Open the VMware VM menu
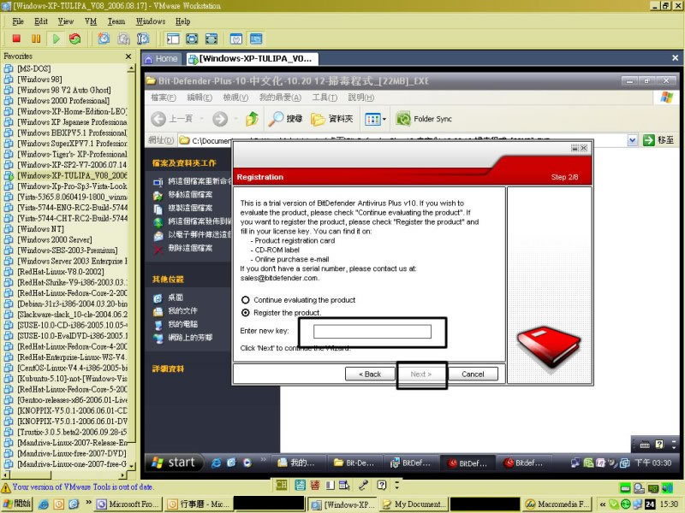The width and height of the screenshot is (685, 513). 91,21
